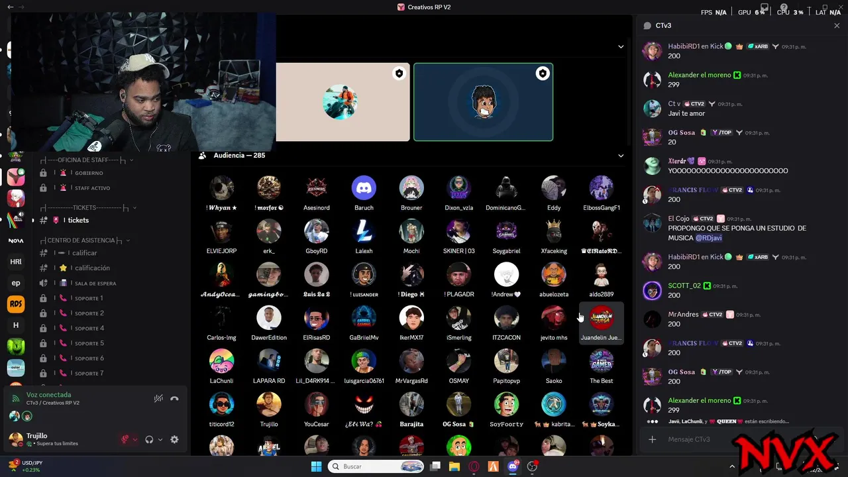Open audience member The Best's avatar
The height and width of the screenshot is (477, 848).
click(x=602, y=361)
